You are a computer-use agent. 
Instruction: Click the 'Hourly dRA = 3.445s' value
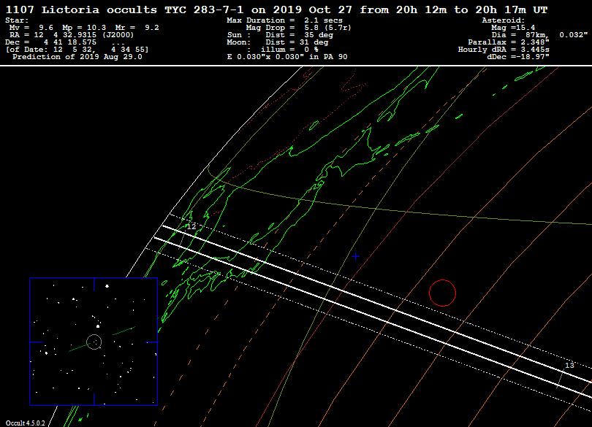pos(504,50)
